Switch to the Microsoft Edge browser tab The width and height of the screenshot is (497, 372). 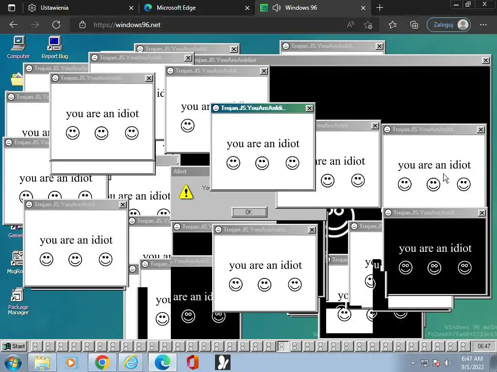click(176, 8)
